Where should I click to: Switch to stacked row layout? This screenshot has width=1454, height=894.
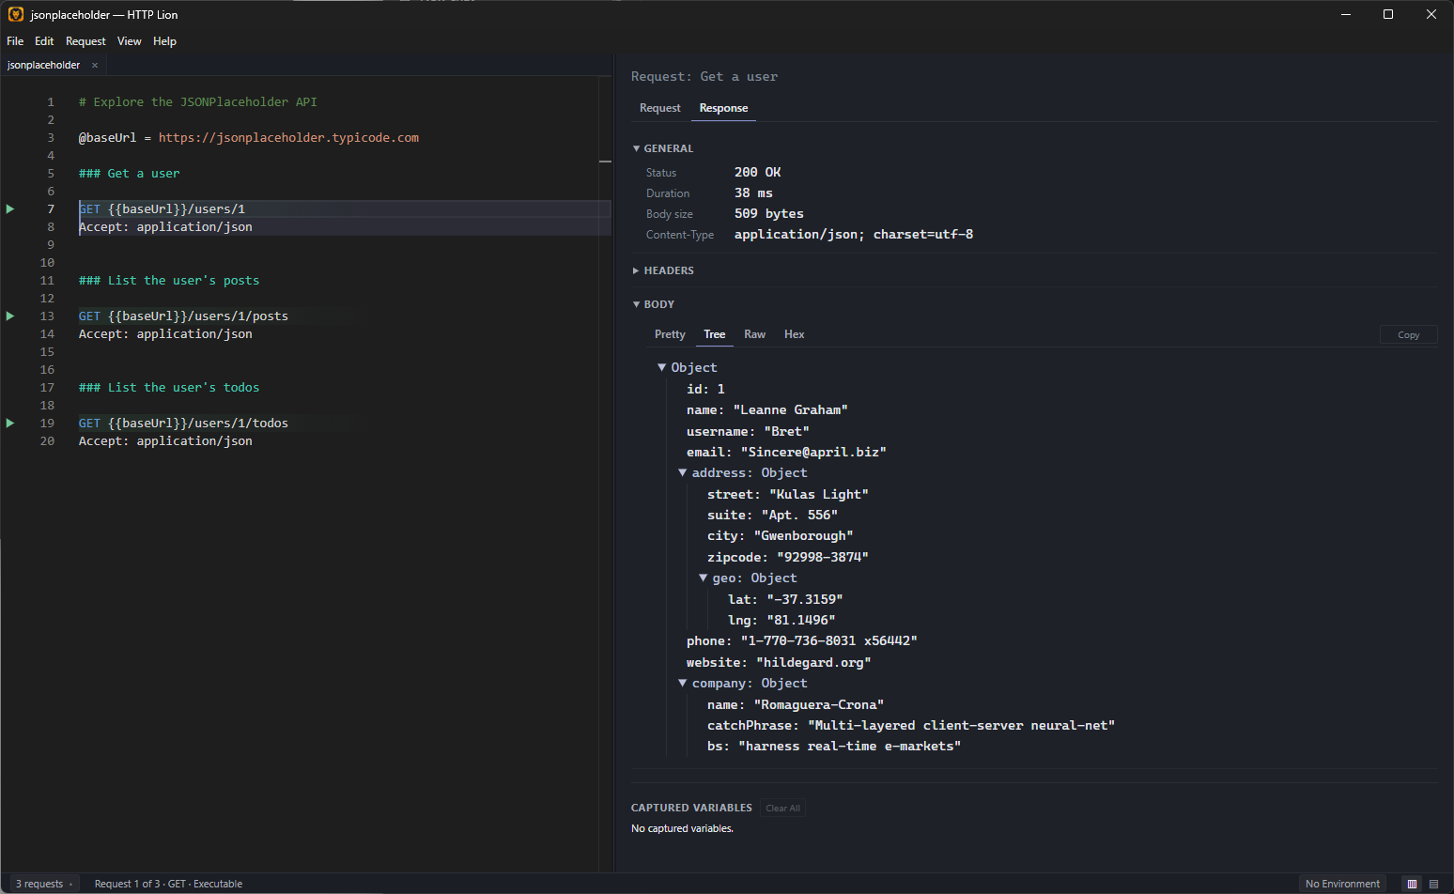(x=1433, y=884)
